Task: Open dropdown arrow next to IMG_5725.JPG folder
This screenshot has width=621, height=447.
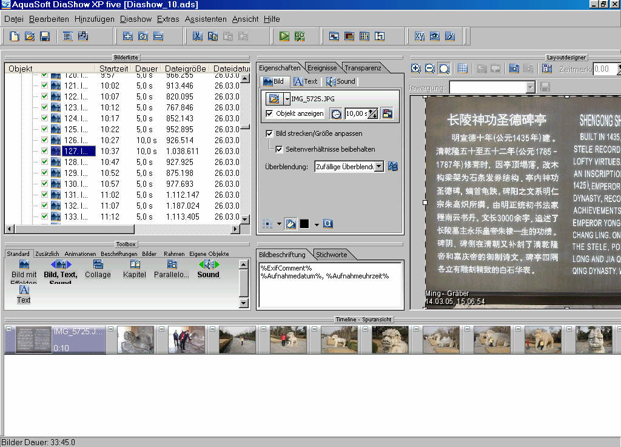Action: (x=287, y=98)
